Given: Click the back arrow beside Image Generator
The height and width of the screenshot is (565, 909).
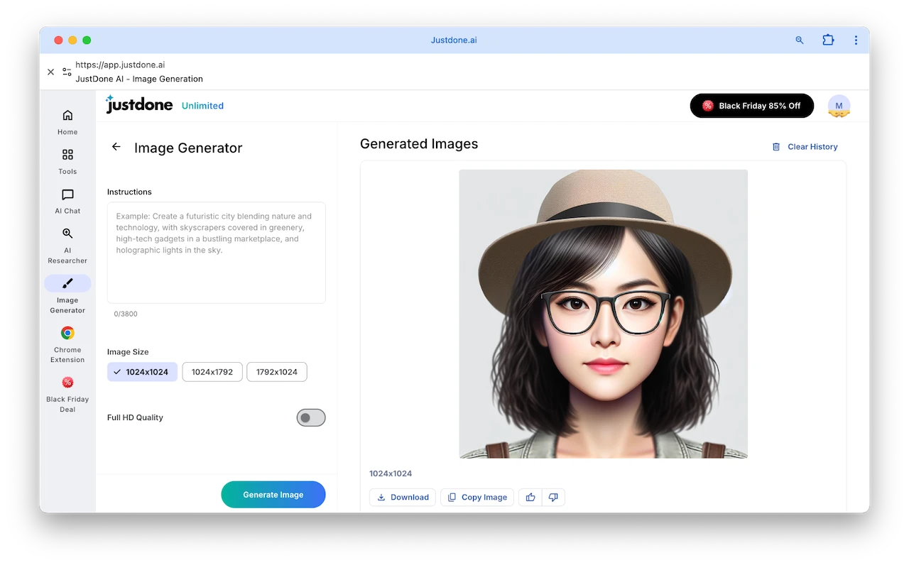Looking at the screenshot, I should (x=116, y=147).
